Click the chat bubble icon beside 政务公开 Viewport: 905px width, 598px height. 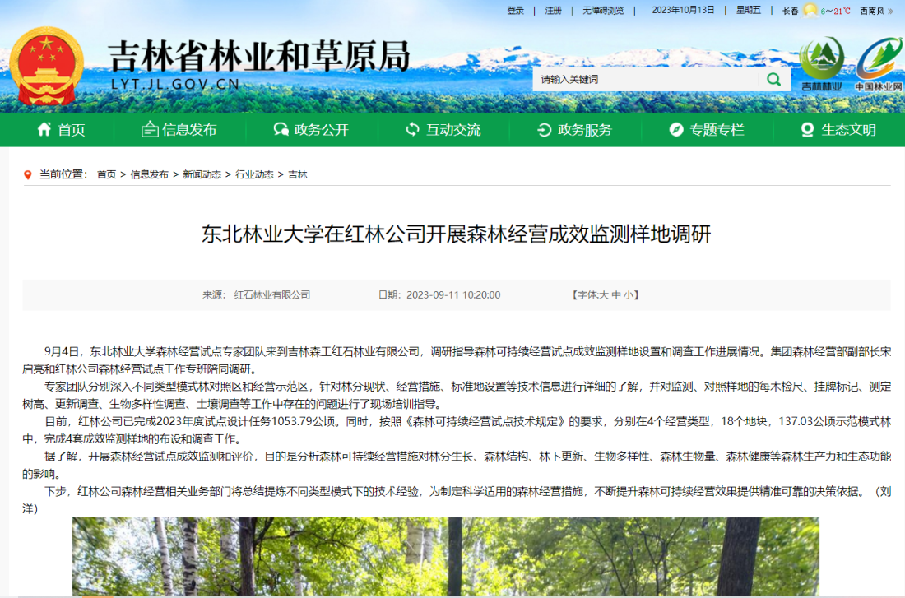pyautogui.click(x=280, y=129)
